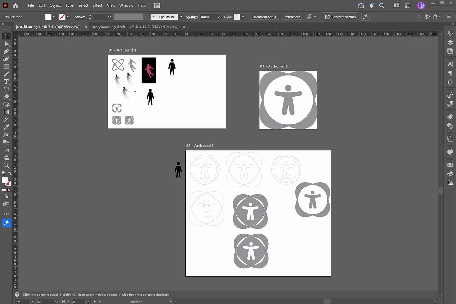Open the Layers panel icon

click(450, 42)
